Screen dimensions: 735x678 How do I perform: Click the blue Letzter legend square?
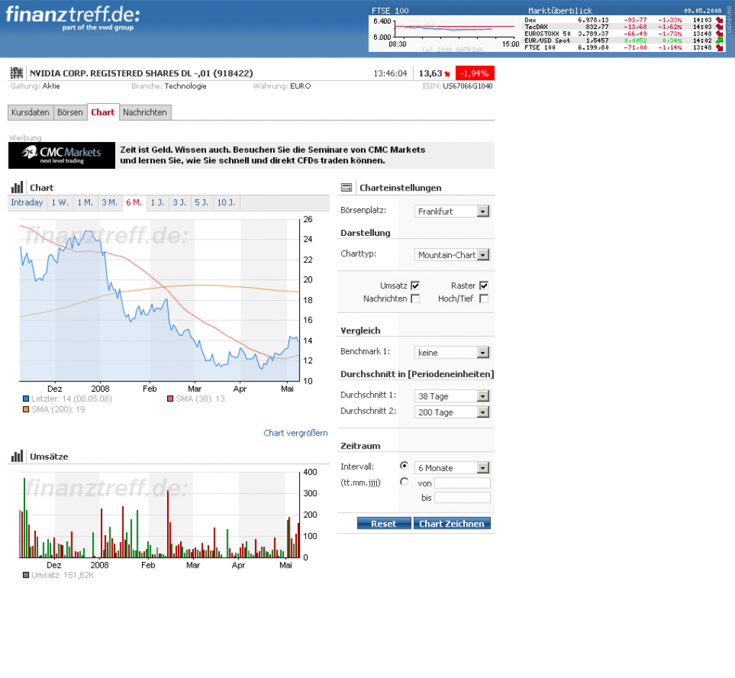click(x=26, y=399)
